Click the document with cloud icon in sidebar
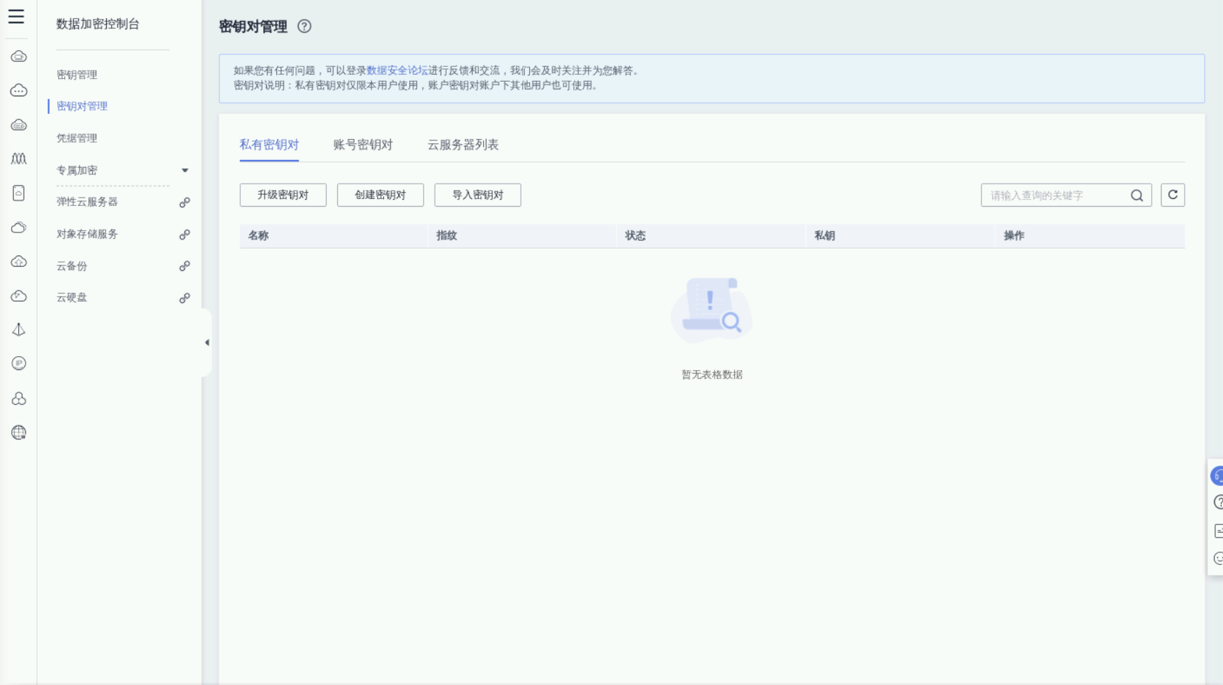The image size is (1223, 685). (x=19, y=193)
